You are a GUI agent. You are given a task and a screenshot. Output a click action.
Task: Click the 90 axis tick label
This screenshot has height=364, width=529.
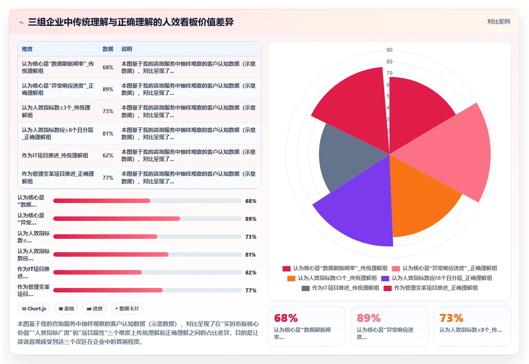click(x=389, y=50)
